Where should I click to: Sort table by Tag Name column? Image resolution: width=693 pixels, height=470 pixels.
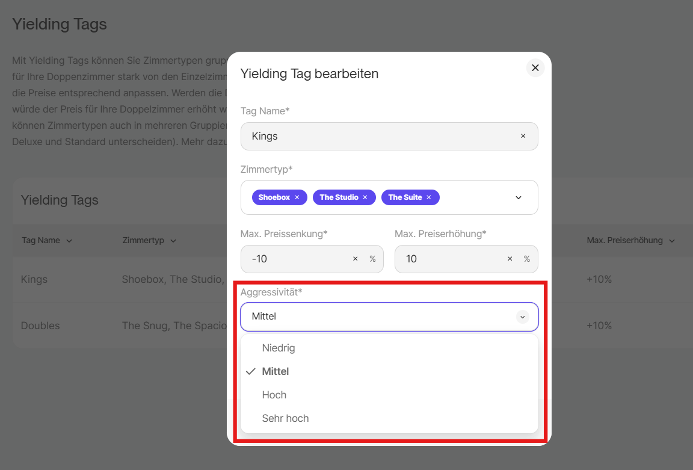pyautogui.click(x=46, y=240)
